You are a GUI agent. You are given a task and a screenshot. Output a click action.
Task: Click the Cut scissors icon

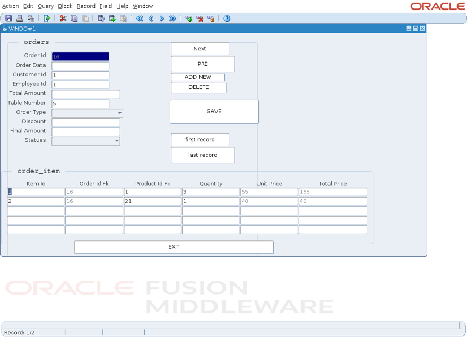tap(63, 19)
